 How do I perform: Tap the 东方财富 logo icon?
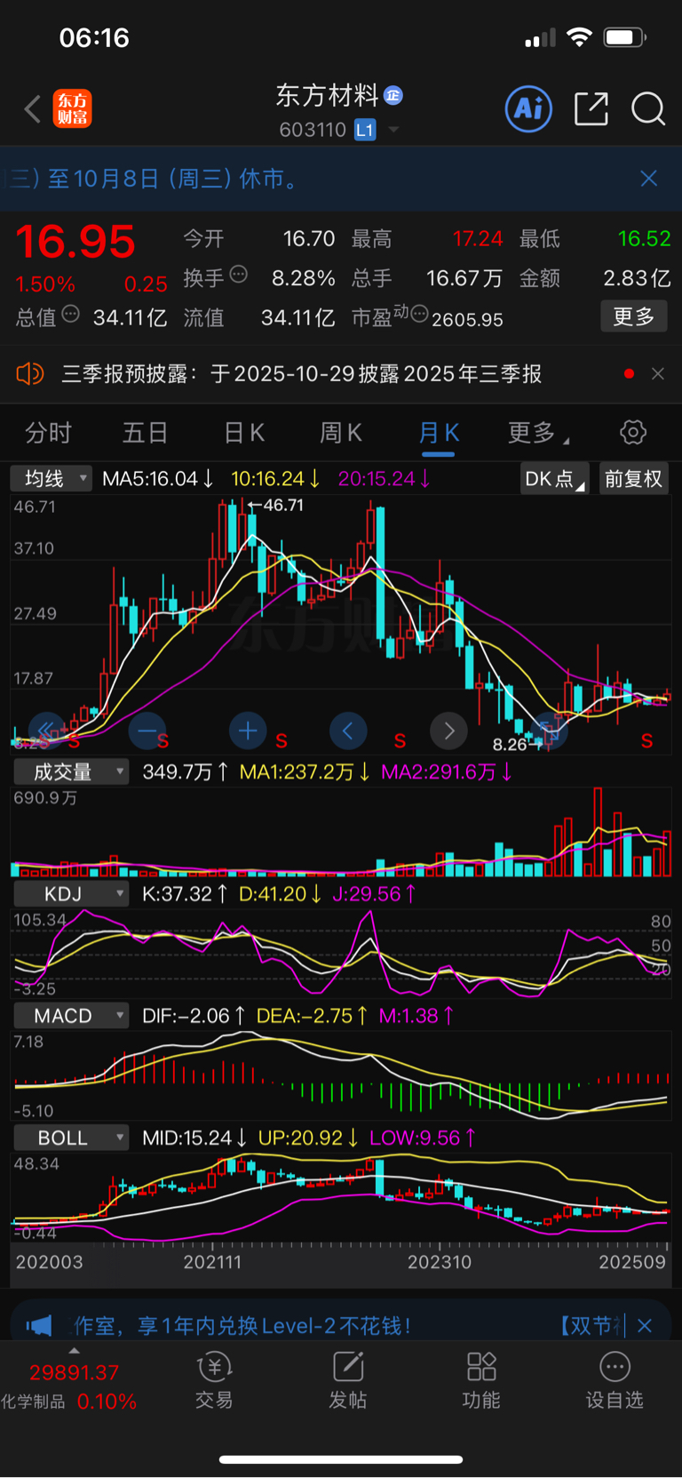point(72,109)
